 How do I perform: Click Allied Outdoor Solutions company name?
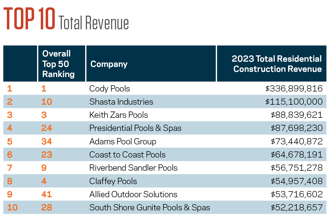(x=133, y=194)
